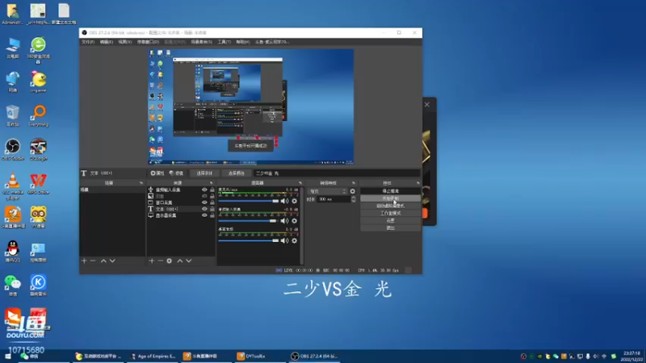Viewport: 646px width, 363px height.
Task: Move scene down in Scenes panel
Action: coord(112,261)
